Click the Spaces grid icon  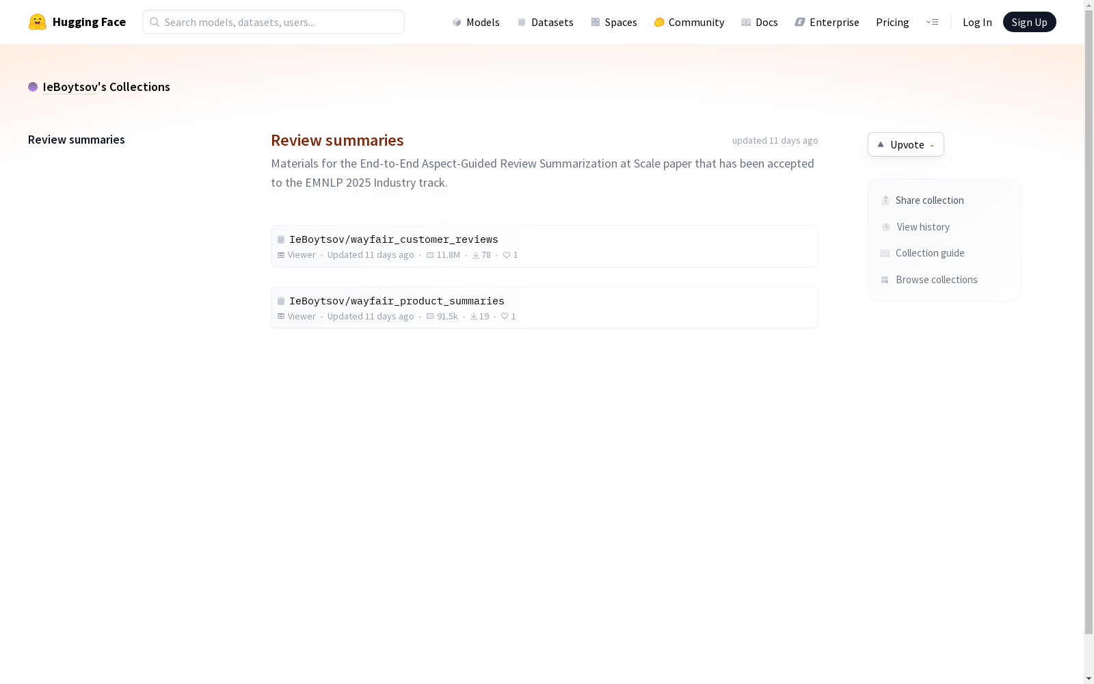click(596, 22)
